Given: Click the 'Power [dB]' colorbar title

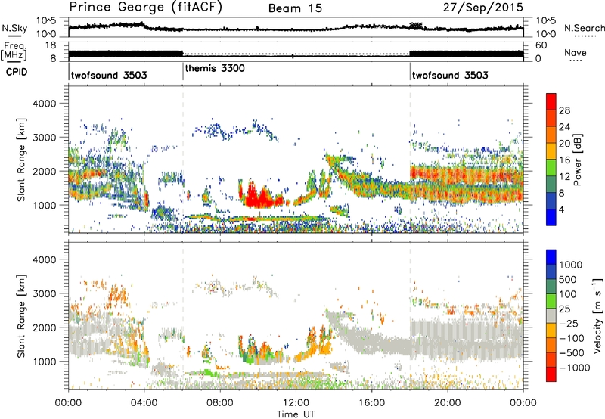Looking at the screenshot, I should 577,160.
